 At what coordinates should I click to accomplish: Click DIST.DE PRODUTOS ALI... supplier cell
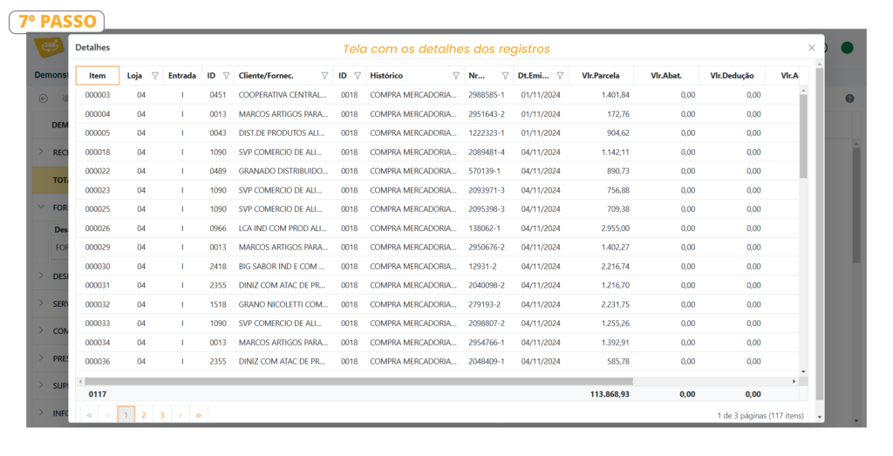[282, 133]
